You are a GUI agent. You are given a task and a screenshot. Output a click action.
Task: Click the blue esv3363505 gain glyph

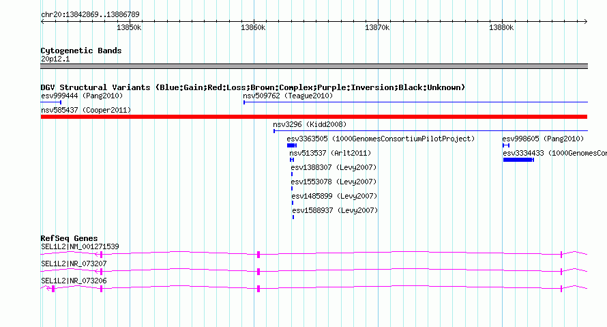[x=292, y=145]
